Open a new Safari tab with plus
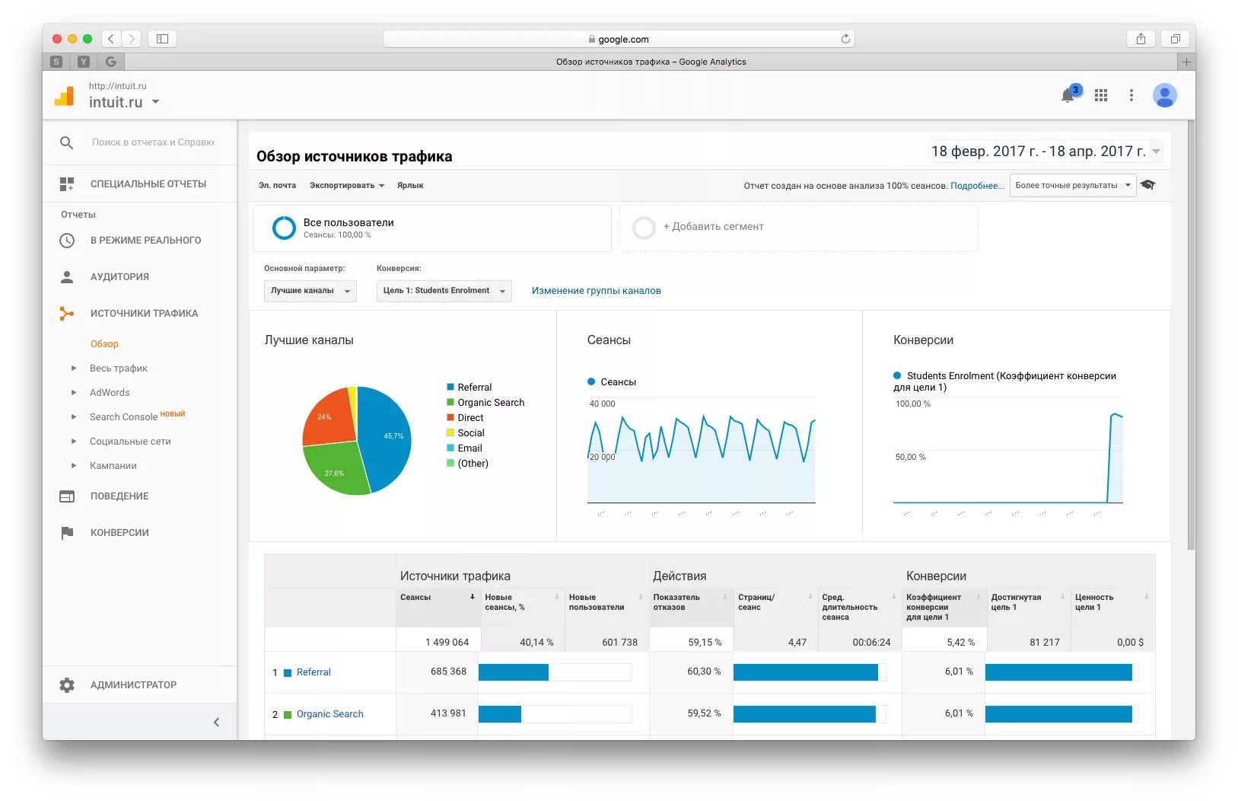This screenshot has height=801, width=1238. (x=1186, y=62)
